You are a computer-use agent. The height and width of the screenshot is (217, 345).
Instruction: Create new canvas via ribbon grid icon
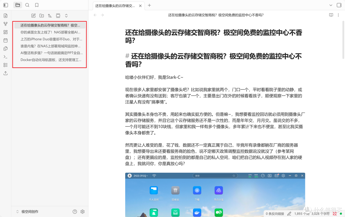point(5,32)
